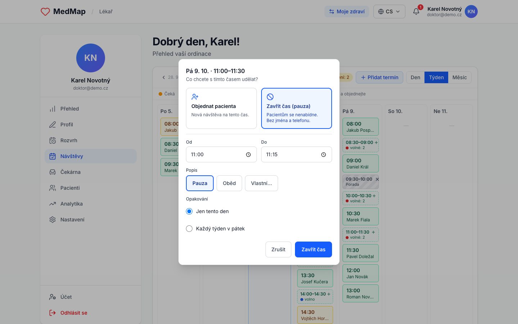Open the free 08:30–09:00 slot on Friday
The width and height of the screenshot is (518, 324).
point(360,145)
